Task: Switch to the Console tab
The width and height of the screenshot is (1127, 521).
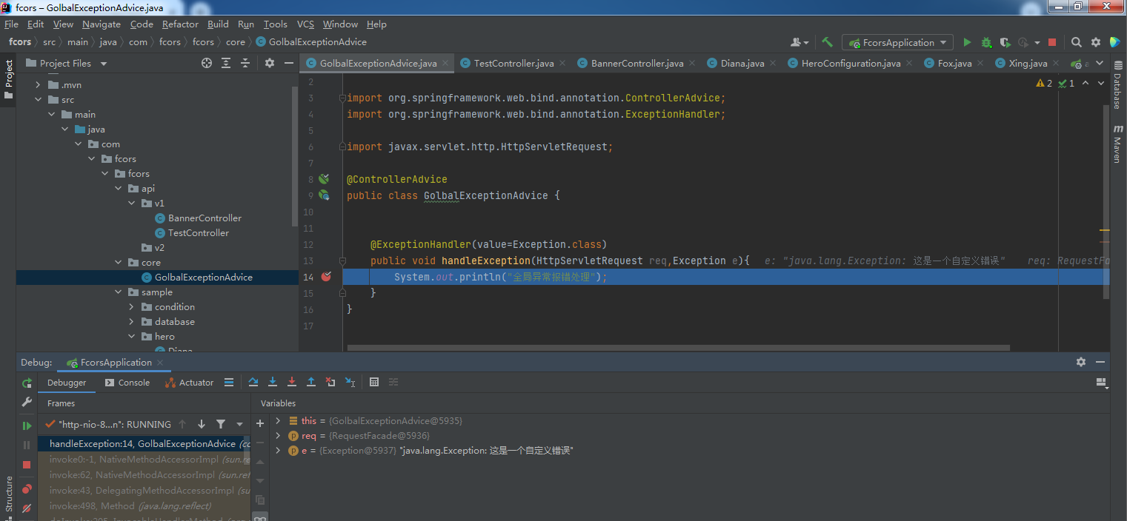Action: 127,383
